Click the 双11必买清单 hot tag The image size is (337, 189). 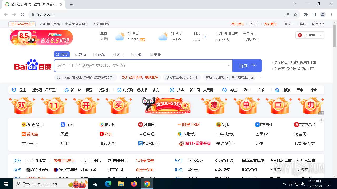[x=140, y=77]
